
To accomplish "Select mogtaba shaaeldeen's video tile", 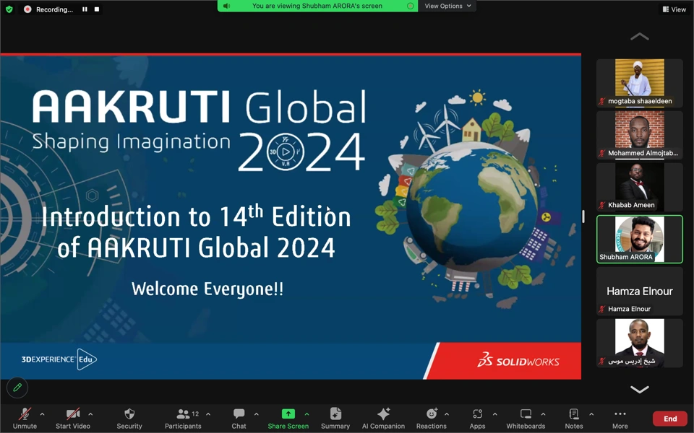I will [x=640, y=83].
